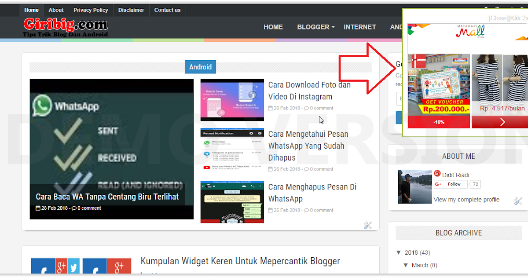The width and height of the screenshot is (528, 277).
Task: Open Cara Download Foto dan Video Di Instagram
Action: coord(309,91)
